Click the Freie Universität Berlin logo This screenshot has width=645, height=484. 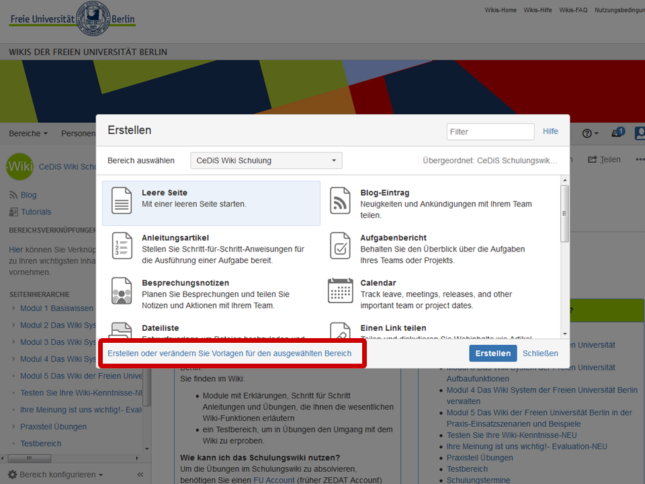coord(73,19)
